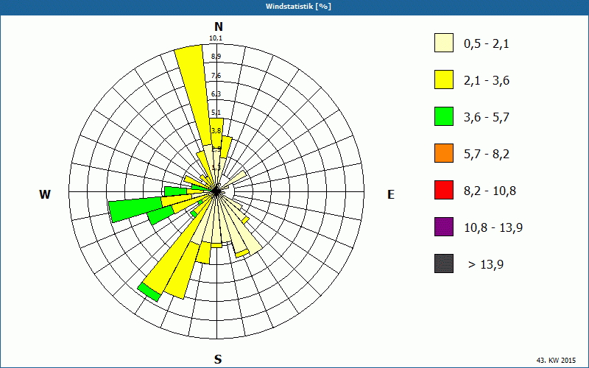This screenshot has width=589, height=368.
Task: Click the large green west-southwest wind bar
Action: tap(135, 210)
